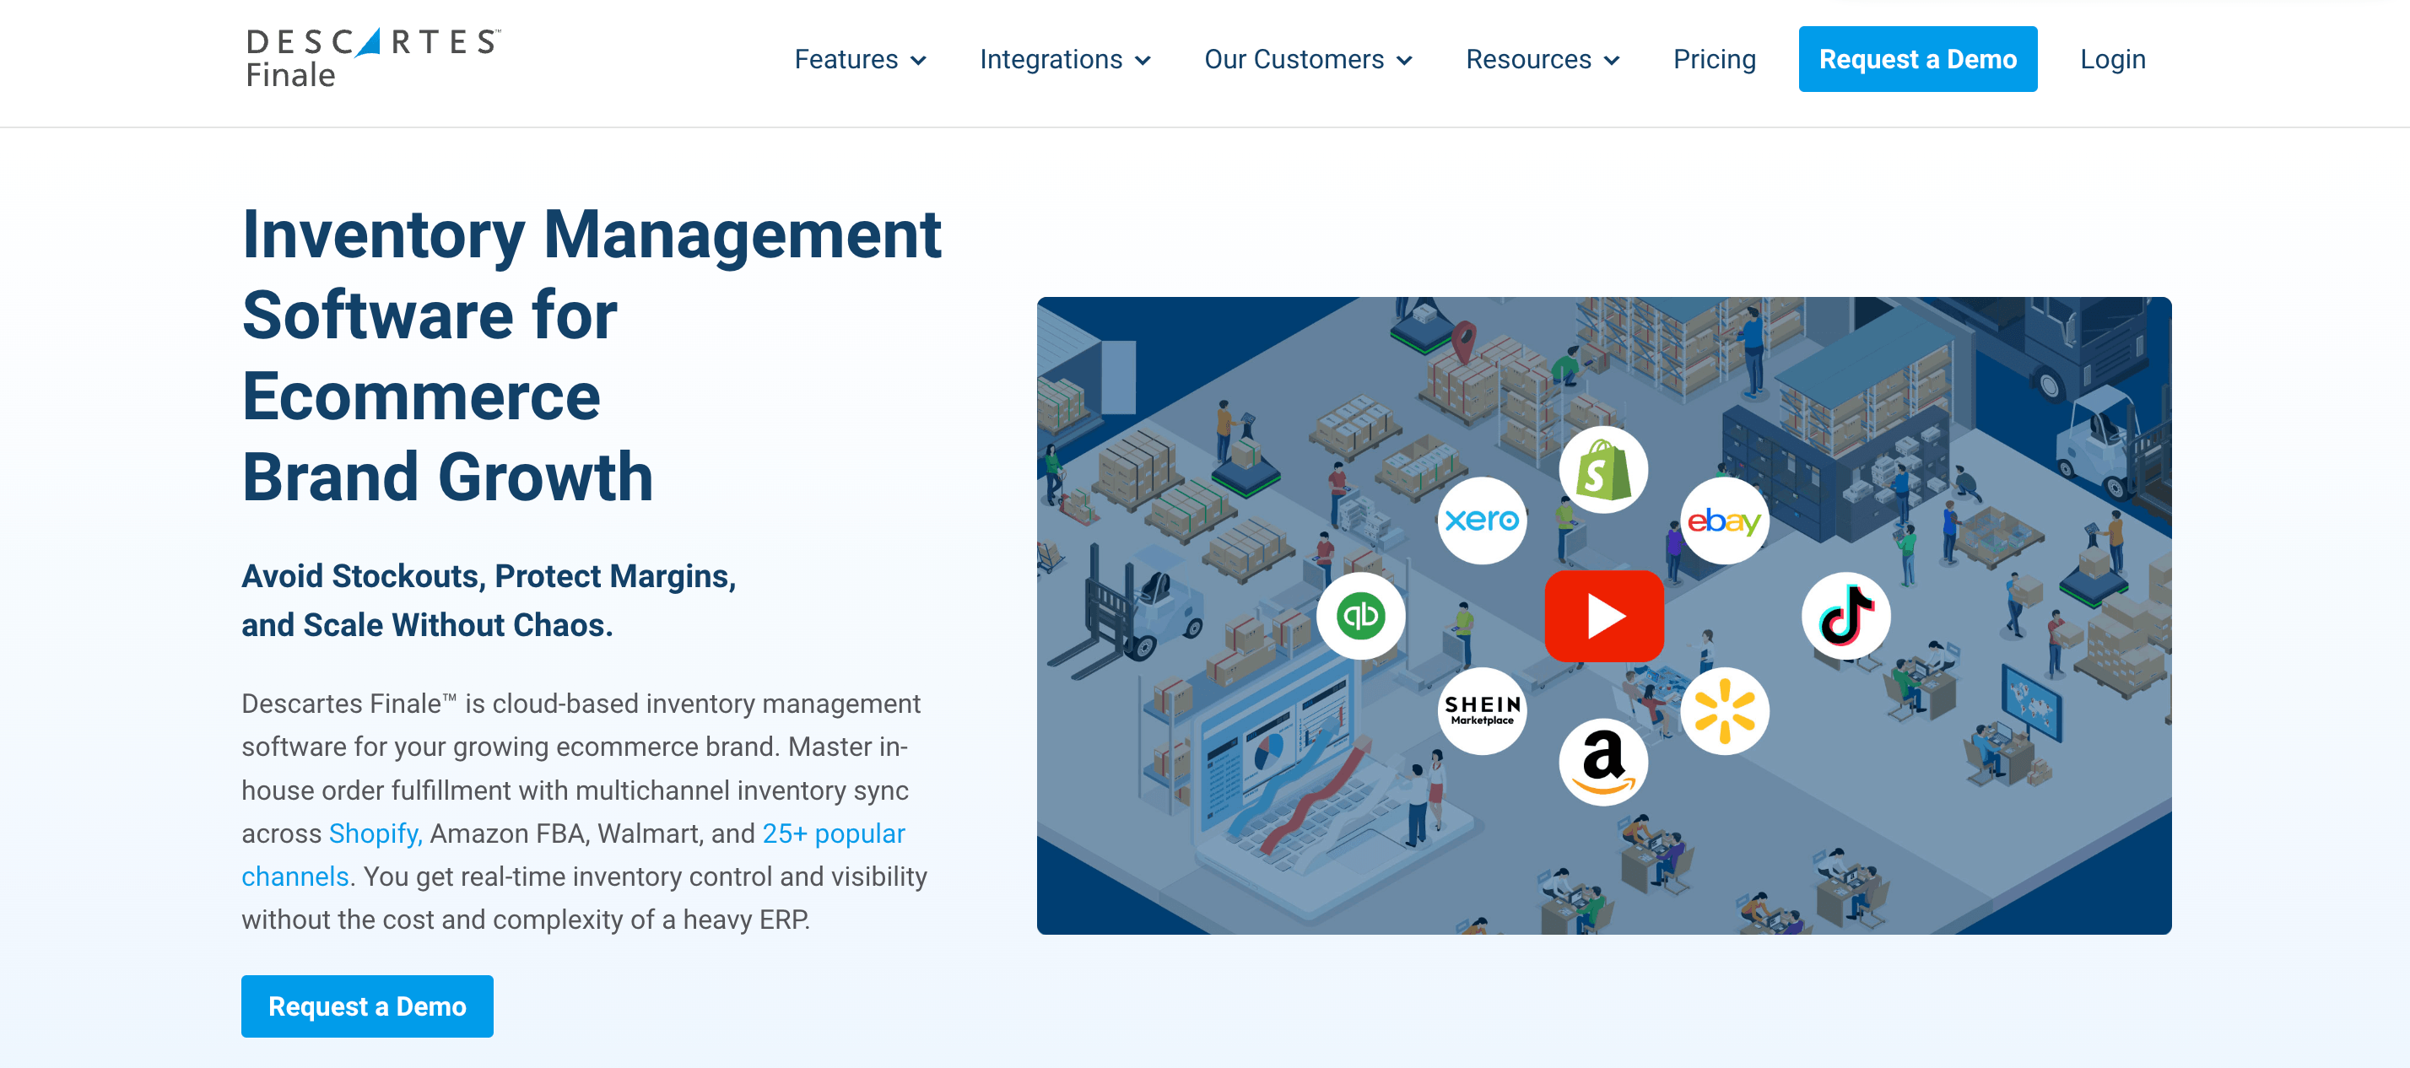
Task: Click the Descartes Finale logo
Action: 373,58
